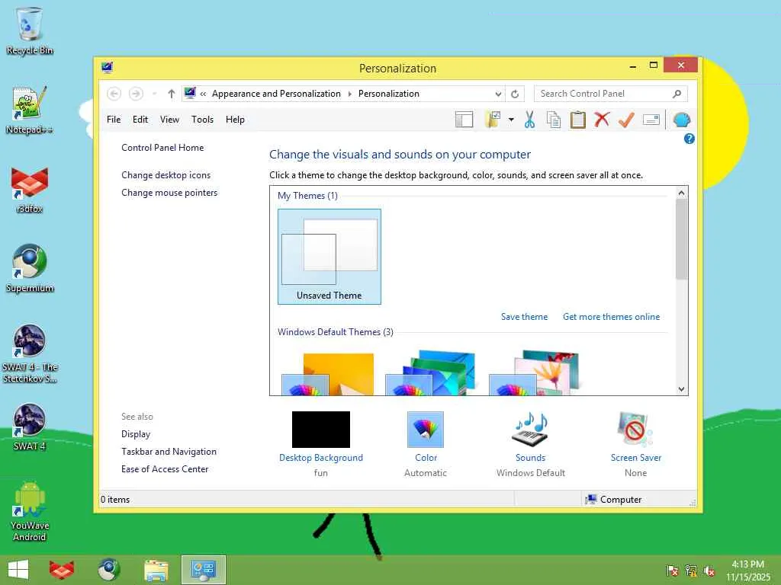Click the navigation pane layout toolbar icon
Viewport: 781px width, 585px height.
(464, 120)
